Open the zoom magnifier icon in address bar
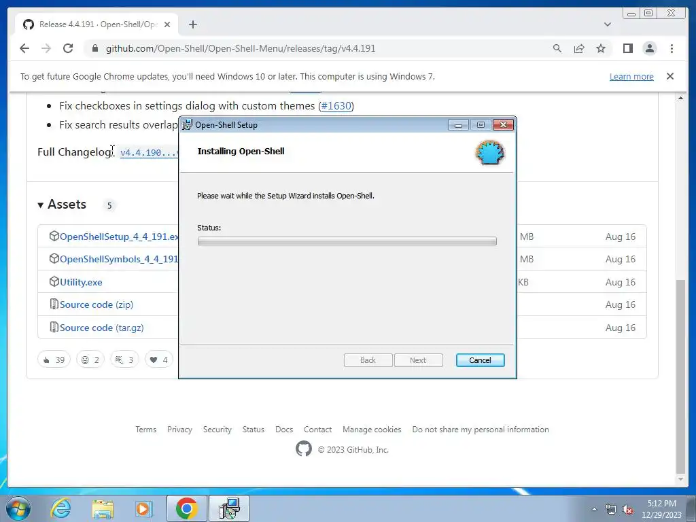The width and height of the screenshot is (696, 522). coord(557,48)
